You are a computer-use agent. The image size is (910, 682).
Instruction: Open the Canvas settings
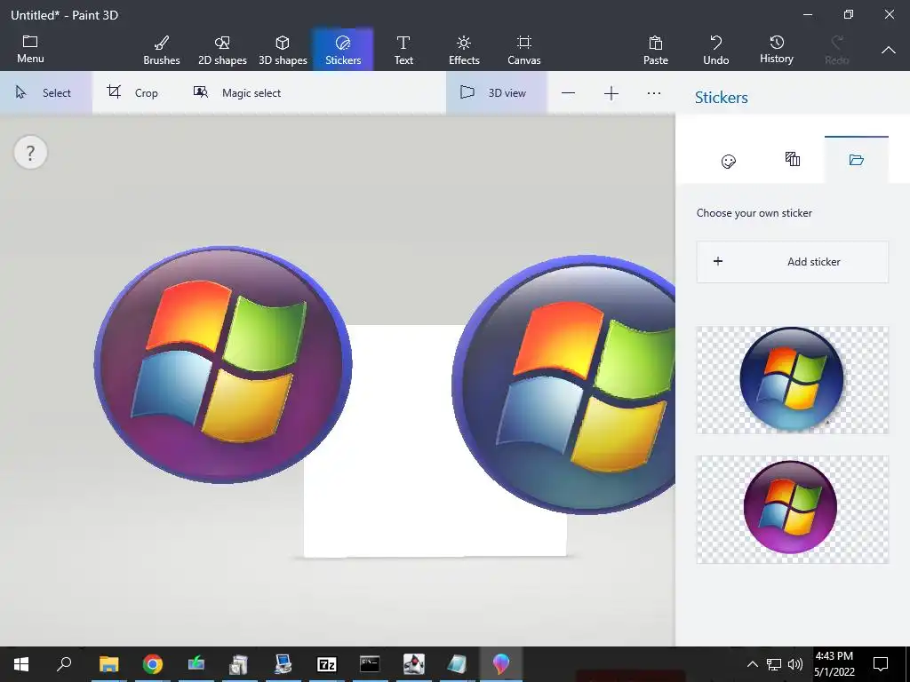[524, 50]
